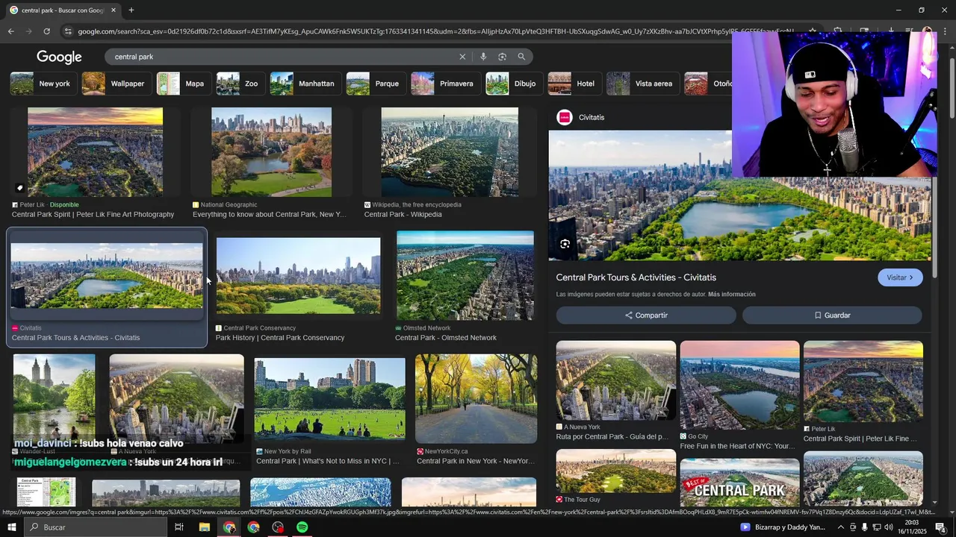The image size is (956, 537).
Task: Open site information icon in address bar
Action: [68, 31]
